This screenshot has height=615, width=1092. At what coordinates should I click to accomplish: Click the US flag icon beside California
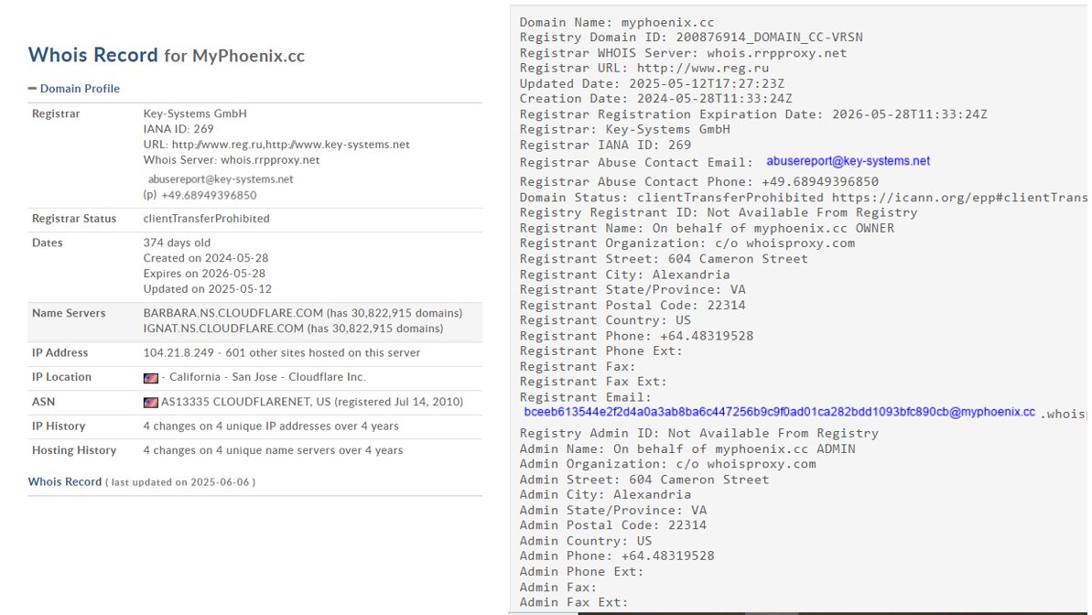(x=150, y=378)
